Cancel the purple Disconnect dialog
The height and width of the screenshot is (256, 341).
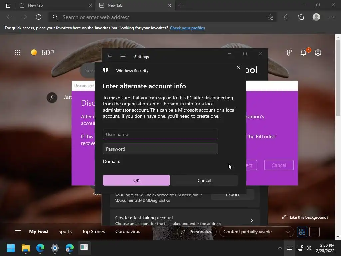coord(279,165)
